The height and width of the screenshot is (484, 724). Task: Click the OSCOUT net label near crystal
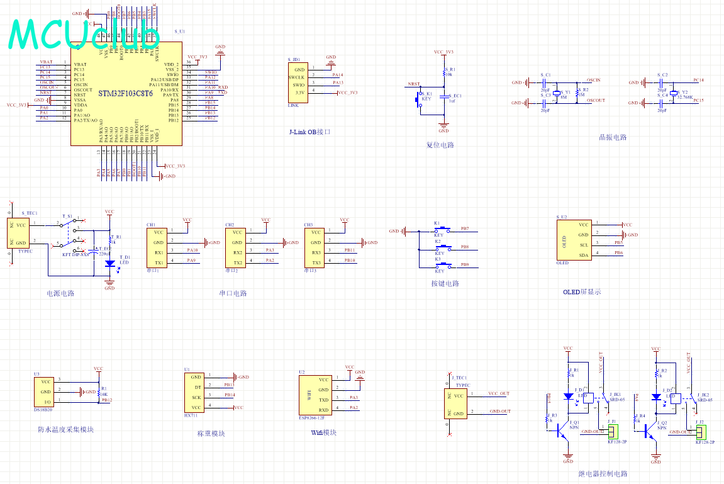click(596, 100)
